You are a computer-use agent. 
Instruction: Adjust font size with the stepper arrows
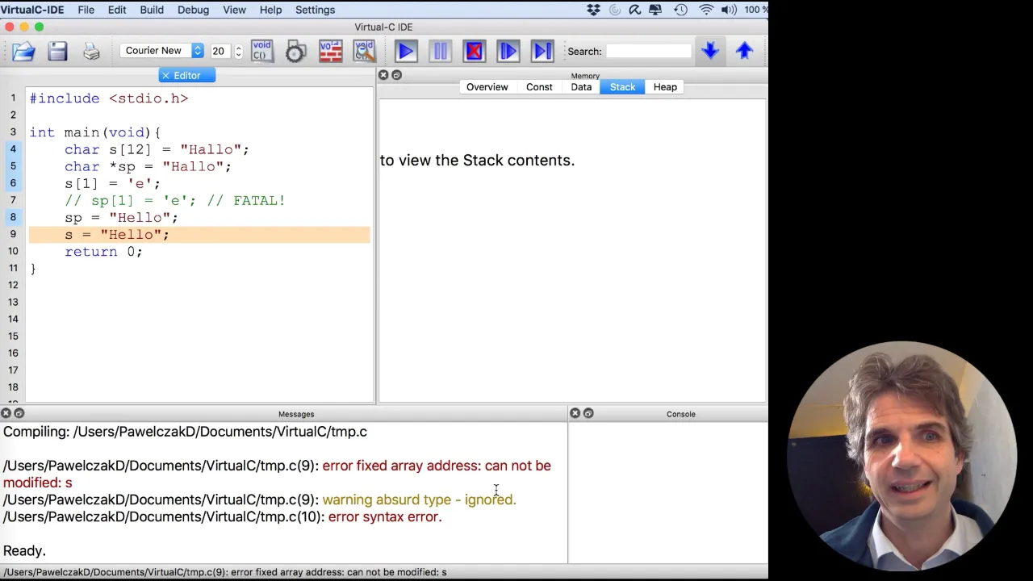[x=238, y=51]
